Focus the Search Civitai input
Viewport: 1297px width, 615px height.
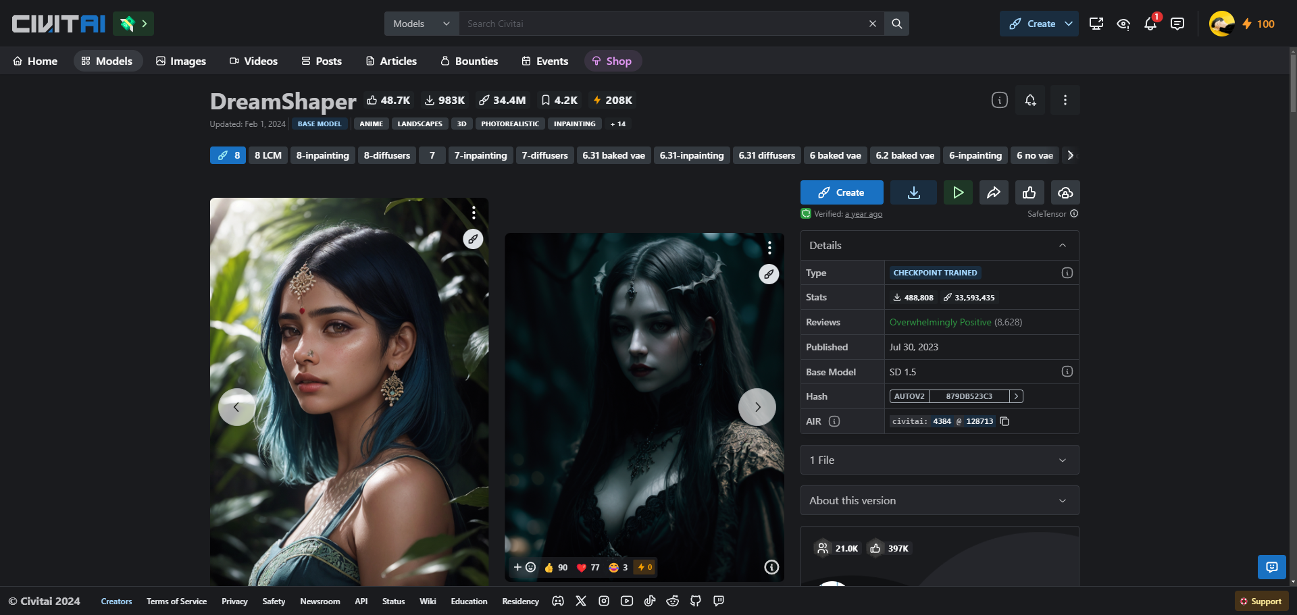tap(662, 24)
